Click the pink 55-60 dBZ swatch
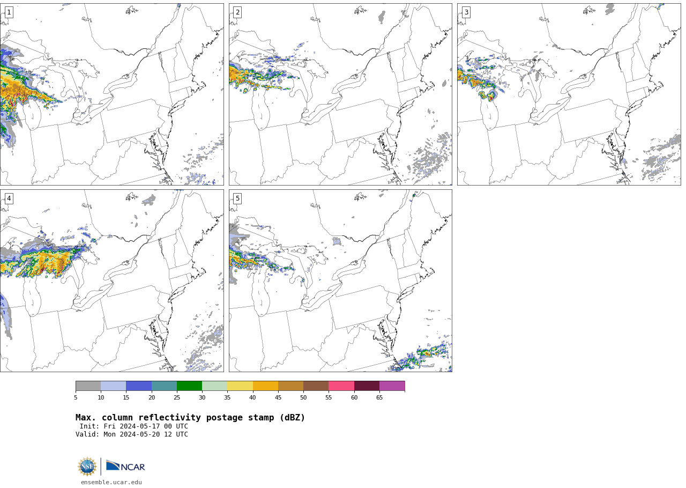 tap(341, 386)
